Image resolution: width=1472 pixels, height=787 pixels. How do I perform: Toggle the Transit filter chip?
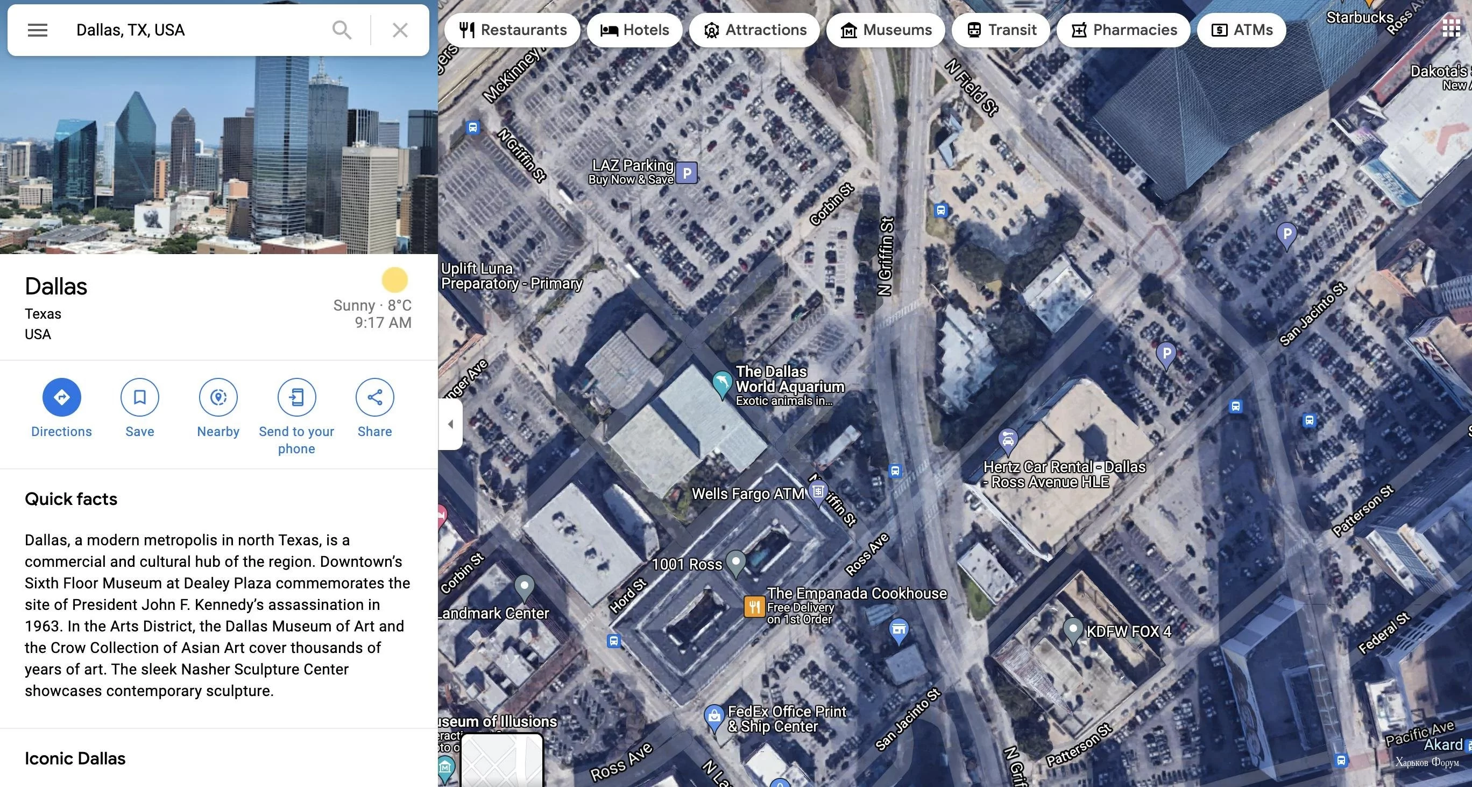point(1001,30)
